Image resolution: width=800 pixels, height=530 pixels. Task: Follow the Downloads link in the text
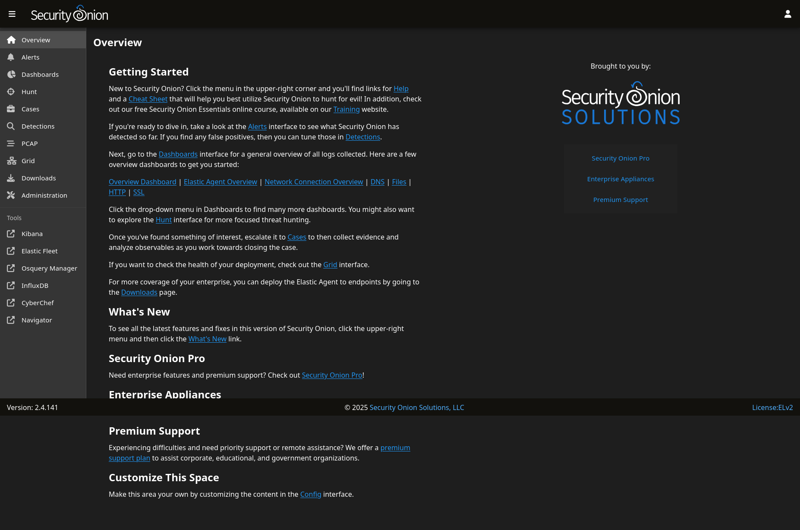139,292
